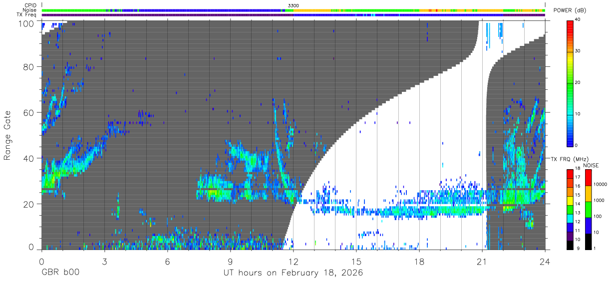Click the NOISE legend title
Image resolution: width=613 pixels, height=283 pixels.
coord(591,165)
